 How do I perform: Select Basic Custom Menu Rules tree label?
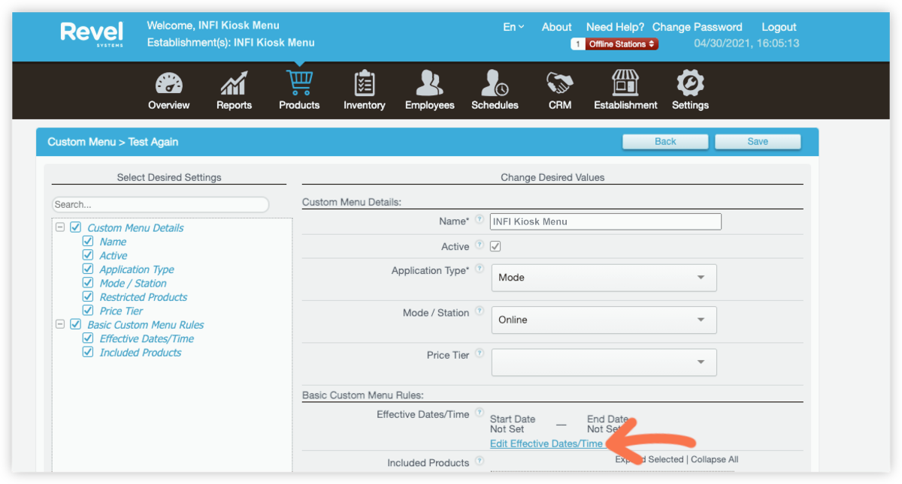pyautogui.click(x=146, y=325)
